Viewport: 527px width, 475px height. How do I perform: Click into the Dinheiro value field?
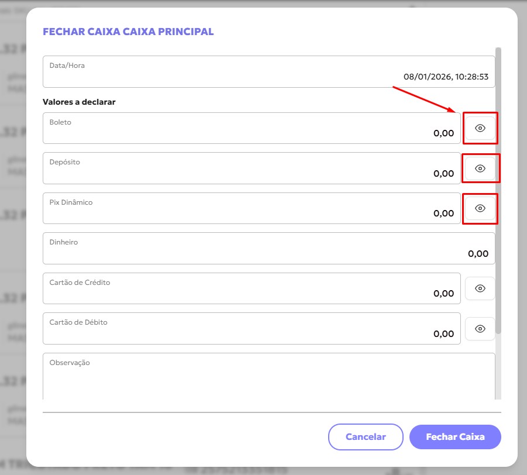click(268, 249)
